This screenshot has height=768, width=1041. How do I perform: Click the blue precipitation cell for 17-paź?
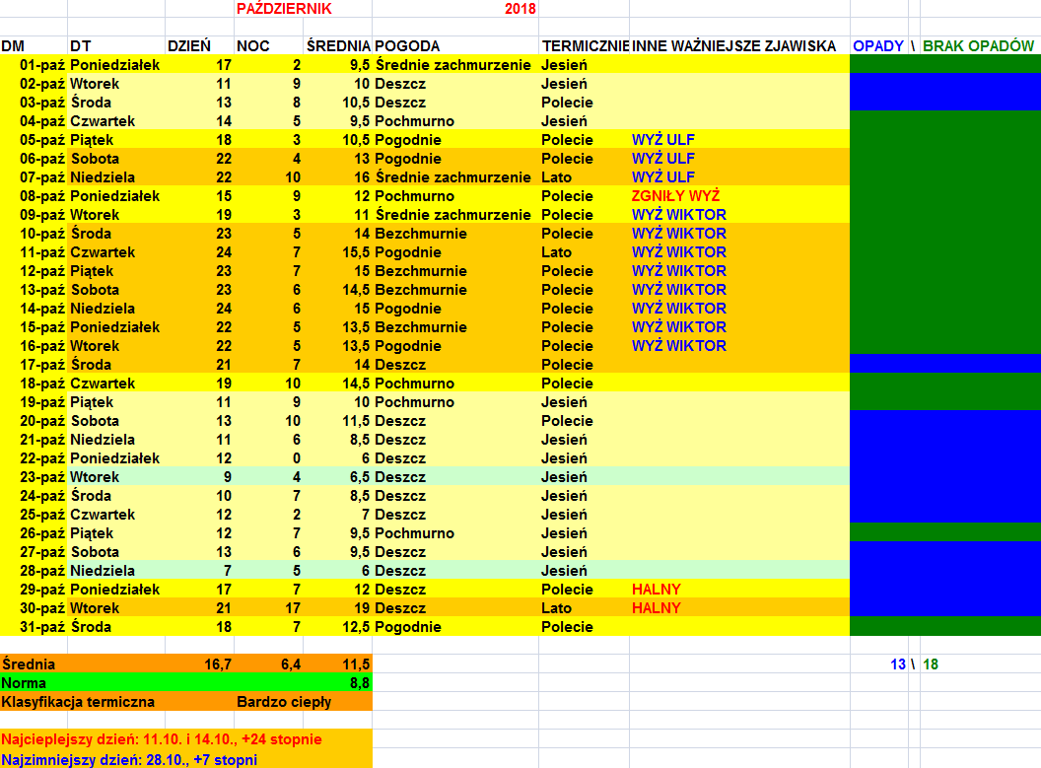pyautogui.click(x=944, y=365)
